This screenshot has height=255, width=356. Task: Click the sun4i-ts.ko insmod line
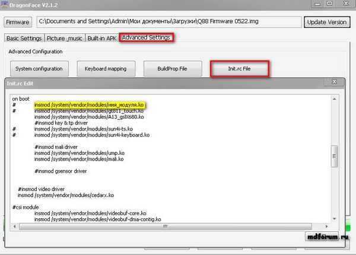point(84,129)
